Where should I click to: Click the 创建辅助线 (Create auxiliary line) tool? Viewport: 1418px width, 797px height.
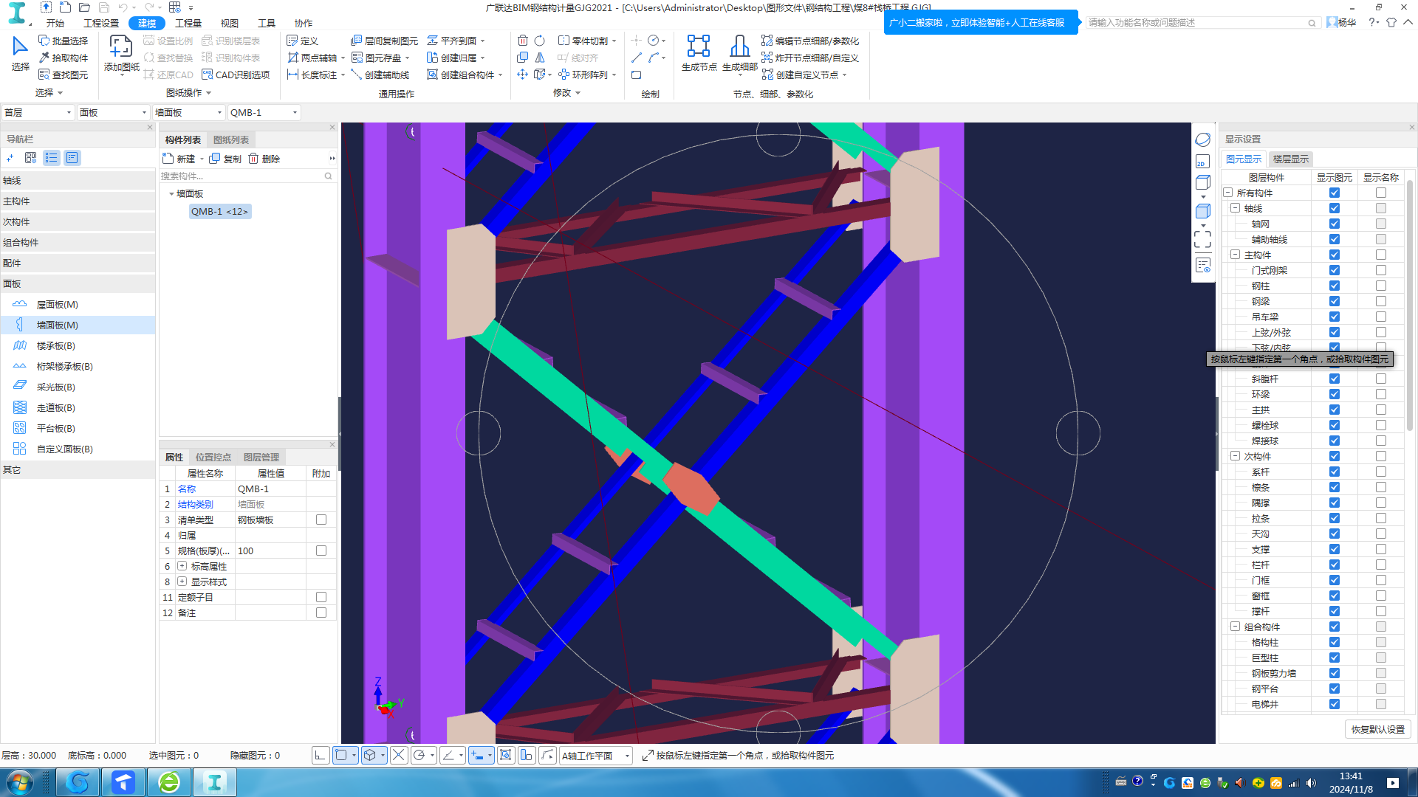380,75
